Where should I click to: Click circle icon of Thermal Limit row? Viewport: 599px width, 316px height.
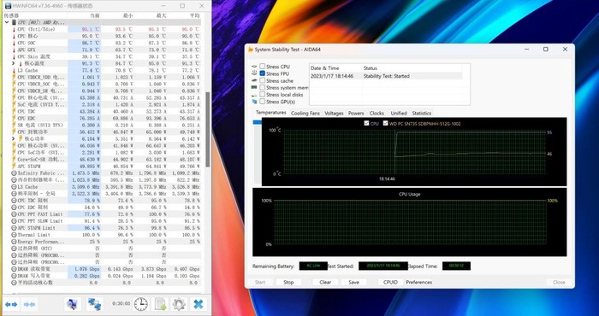click(x=15, y=235)
